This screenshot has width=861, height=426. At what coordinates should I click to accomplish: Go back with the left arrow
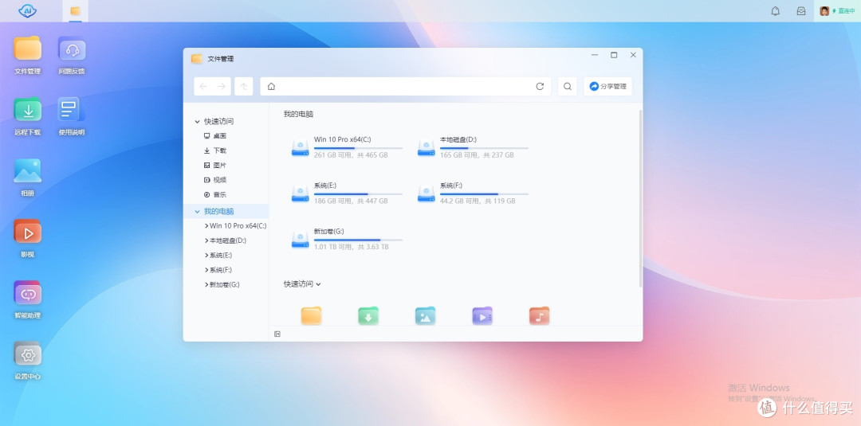(x=203, y=86)
